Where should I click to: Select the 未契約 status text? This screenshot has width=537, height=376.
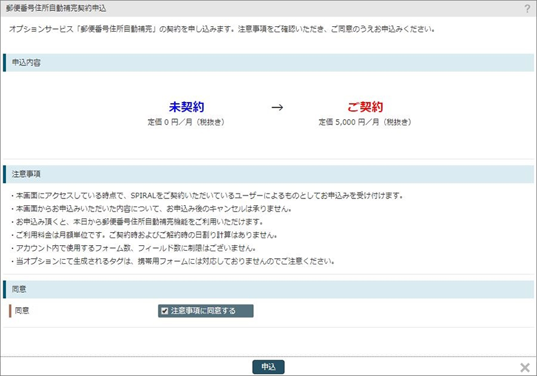point(187,107)
